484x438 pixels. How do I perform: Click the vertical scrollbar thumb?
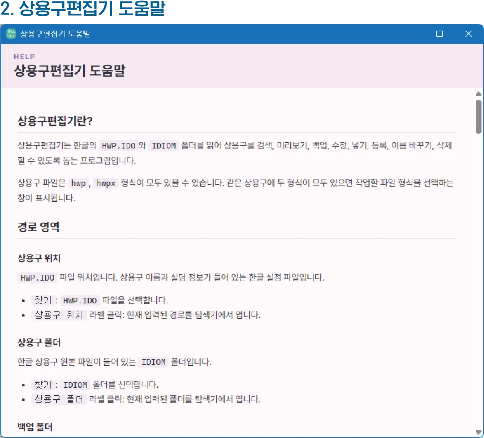click(x=478, y=116)
